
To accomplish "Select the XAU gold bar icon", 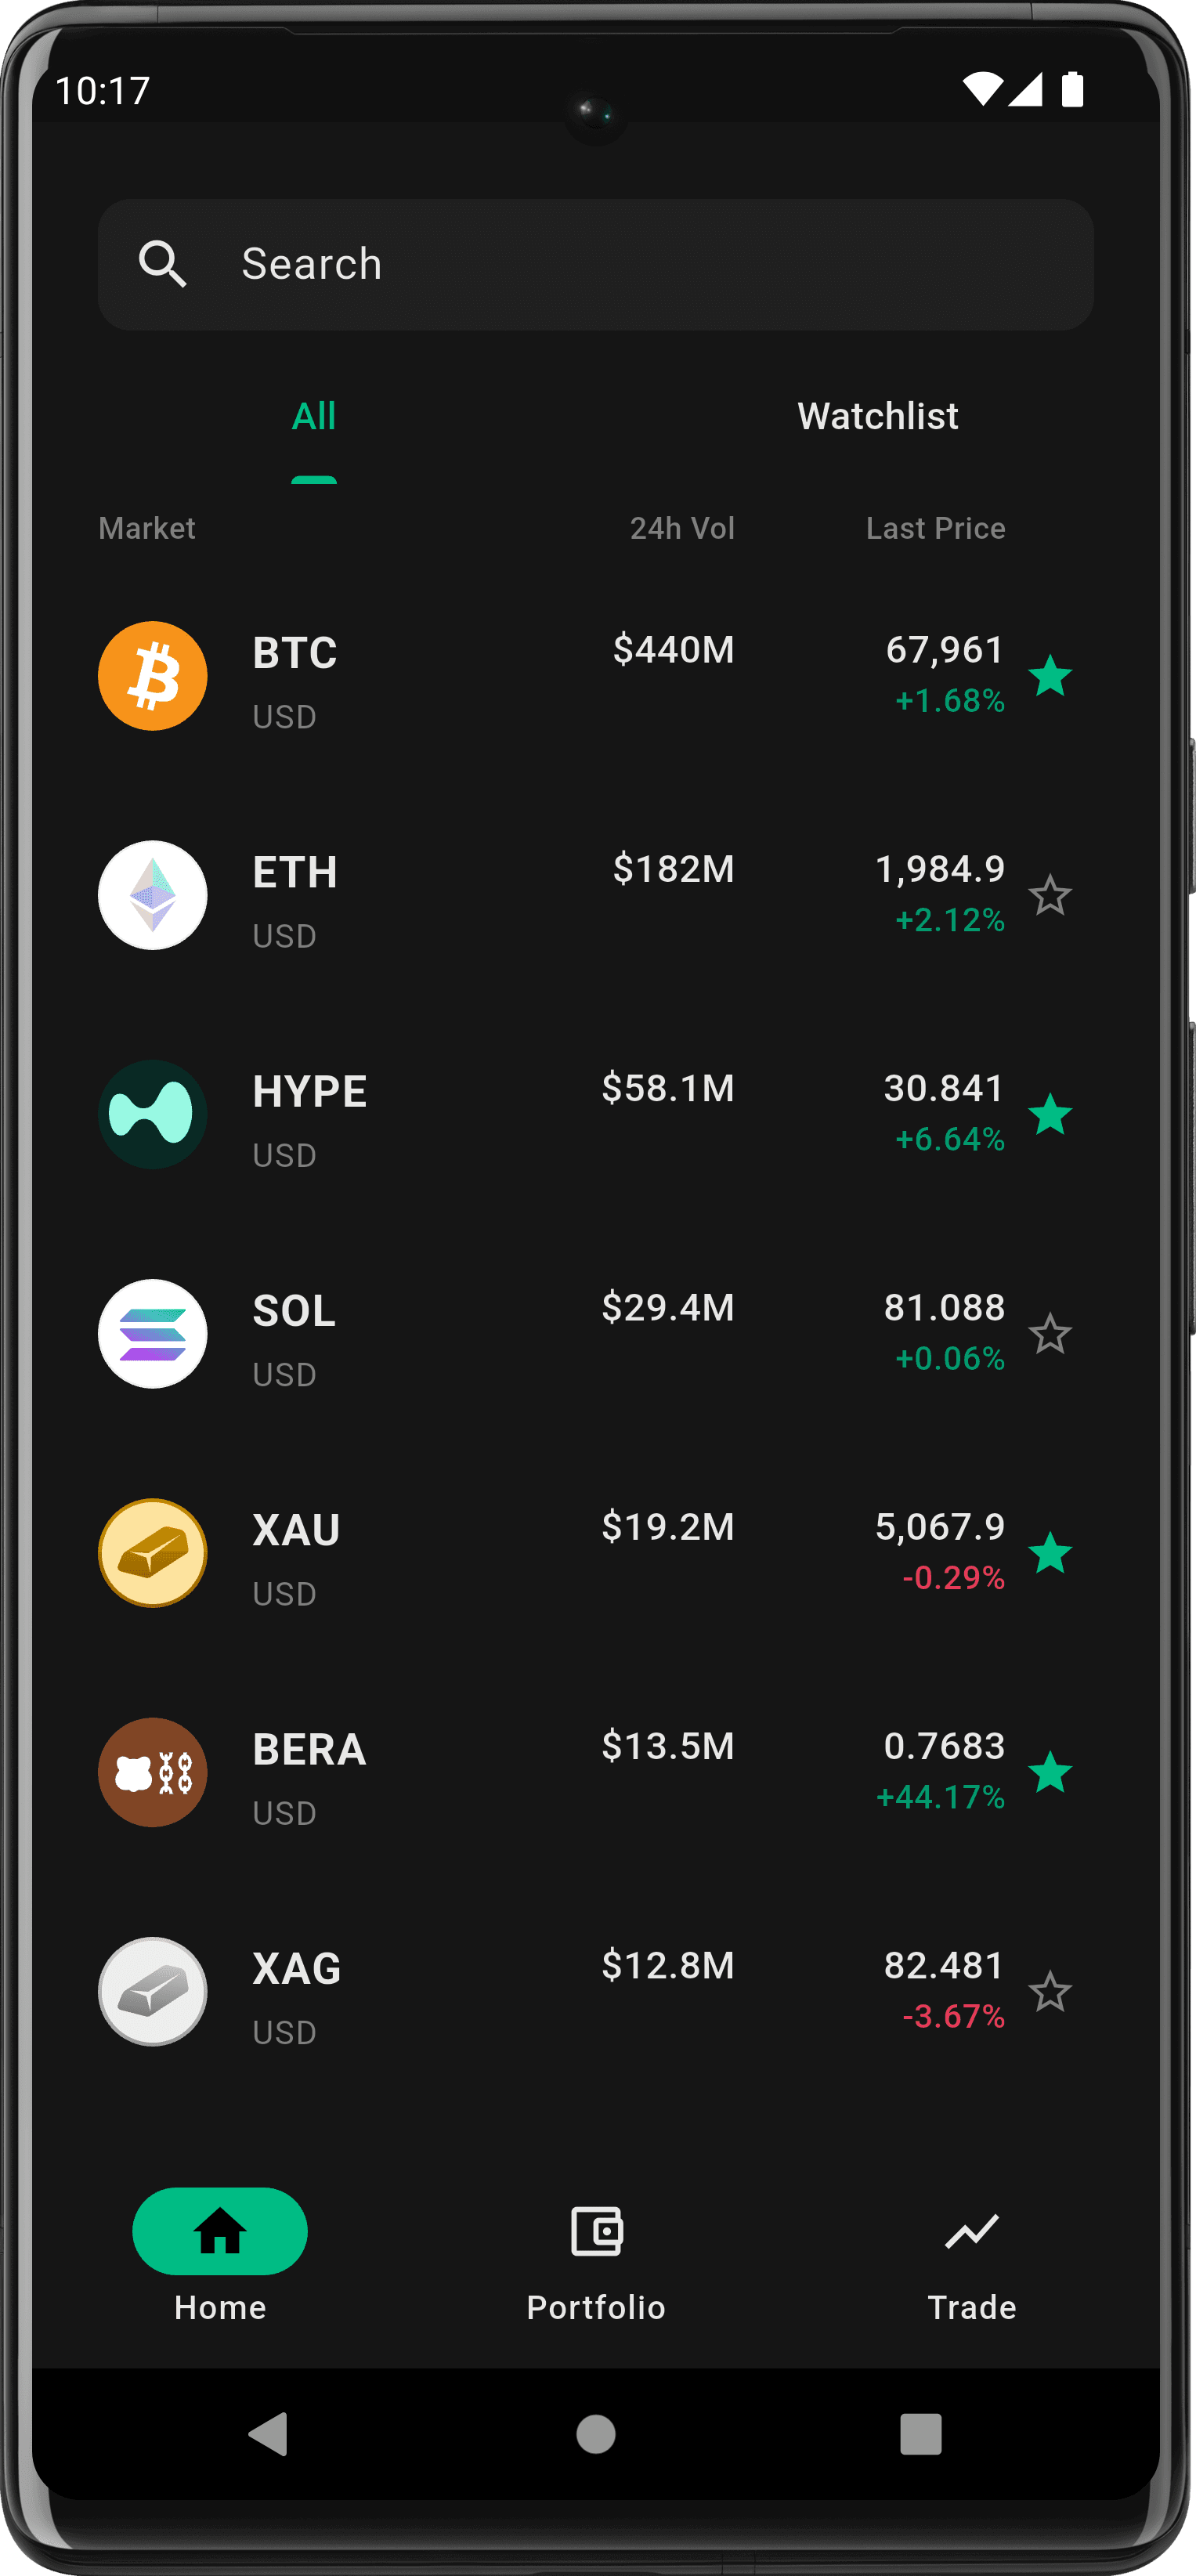I will pos(153,1553).
